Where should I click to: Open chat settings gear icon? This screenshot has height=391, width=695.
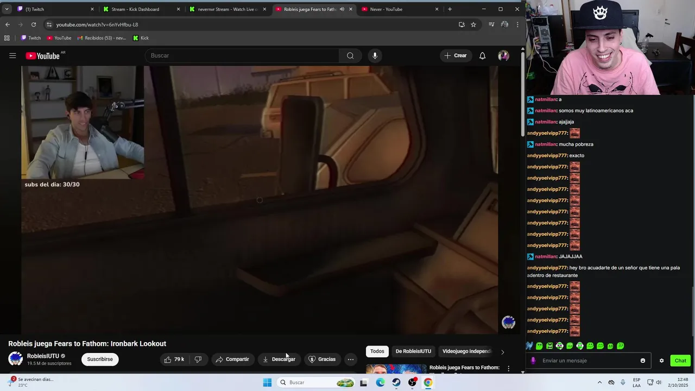[661, 361]
